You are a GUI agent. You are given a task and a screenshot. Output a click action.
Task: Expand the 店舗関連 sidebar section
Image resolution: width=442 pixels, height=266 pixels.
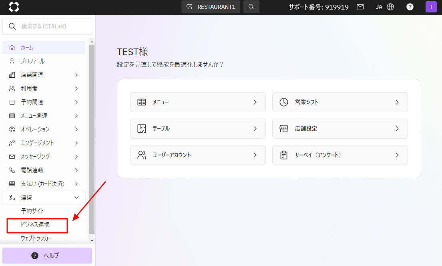click(44, 75)
